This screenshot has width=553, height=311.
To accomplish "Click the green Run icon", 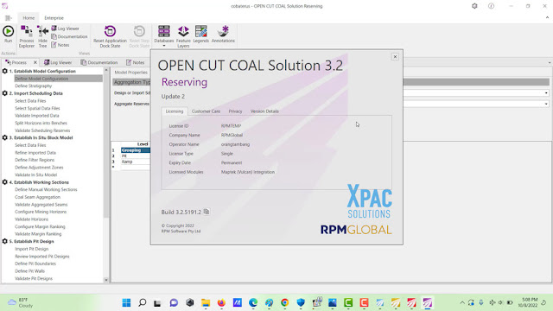I will point(8,31).
